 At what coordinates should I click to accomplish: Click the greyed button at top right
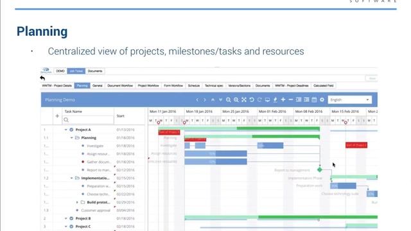tap(372, 78)
